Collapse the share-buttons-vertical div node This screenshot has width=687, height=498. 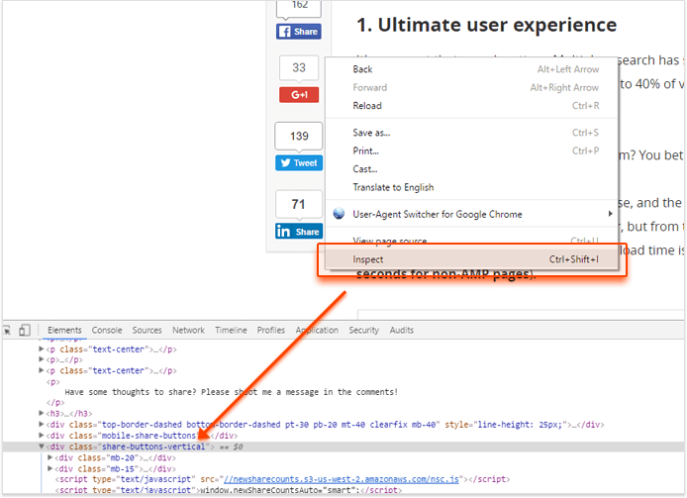[x=42, y=447]
